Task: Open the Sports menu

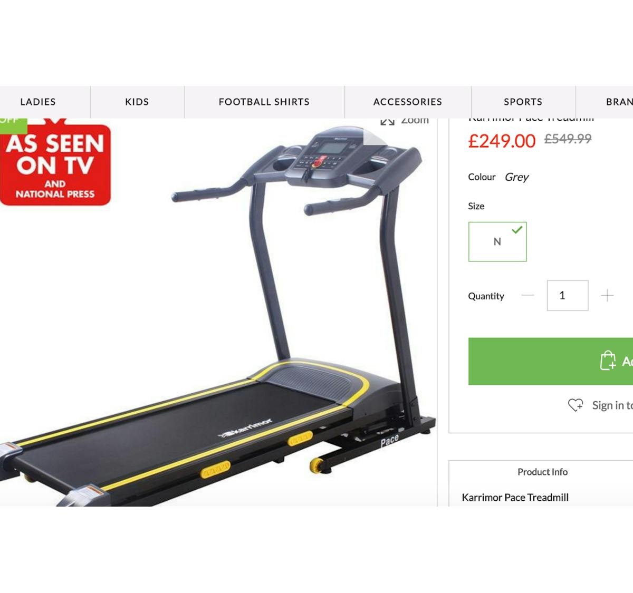Action: tap(523, 102)
